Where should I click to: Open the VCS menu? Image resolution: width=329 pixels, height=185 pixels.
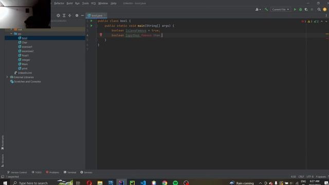[94, 4]
